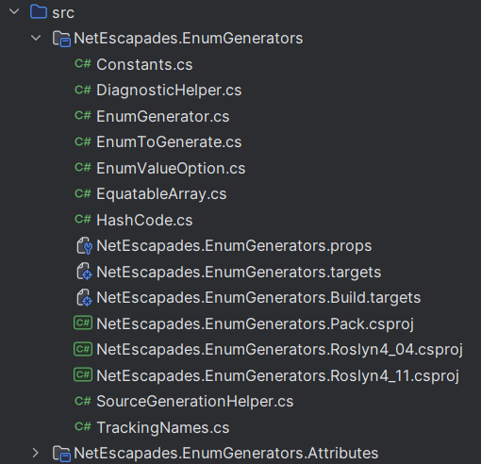This screenshot has width=481, height=464.
Task: Expand the NetEscapades.EnumGenerators.Attributes project chevron
Action: click(x=36, y=453)
